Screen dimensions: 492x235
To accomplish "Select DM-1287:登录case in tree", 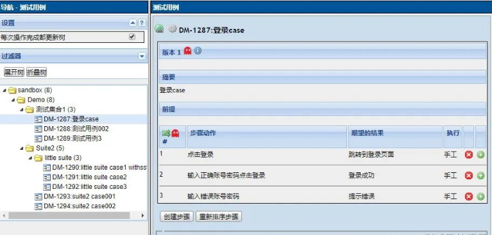I will point(71,119).
